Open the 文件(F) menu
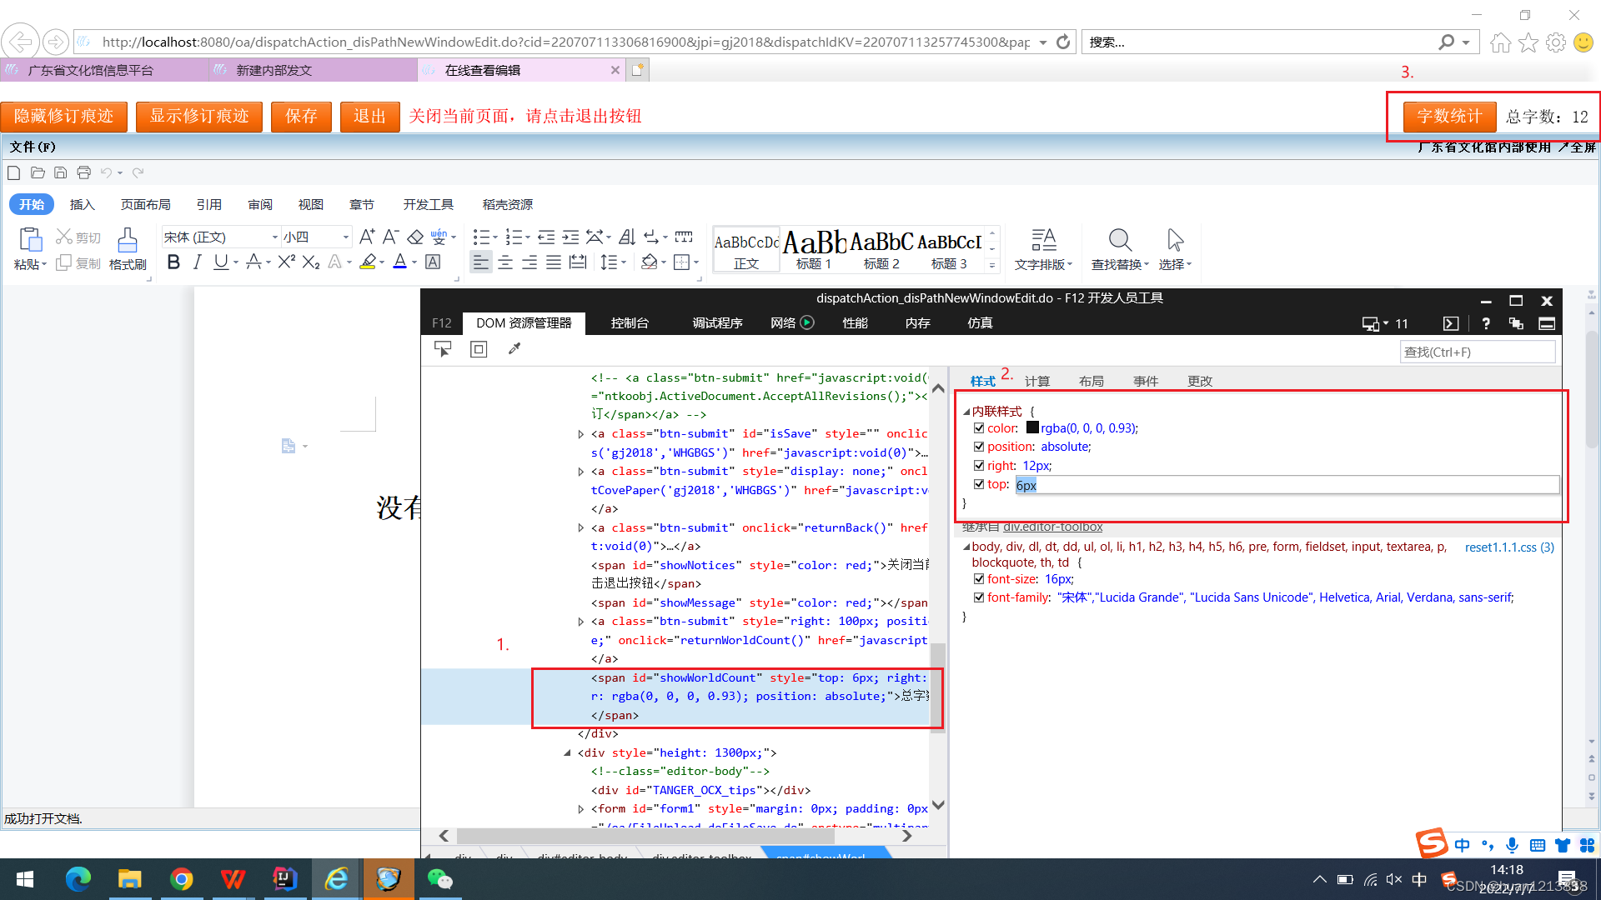 (33, 147)
